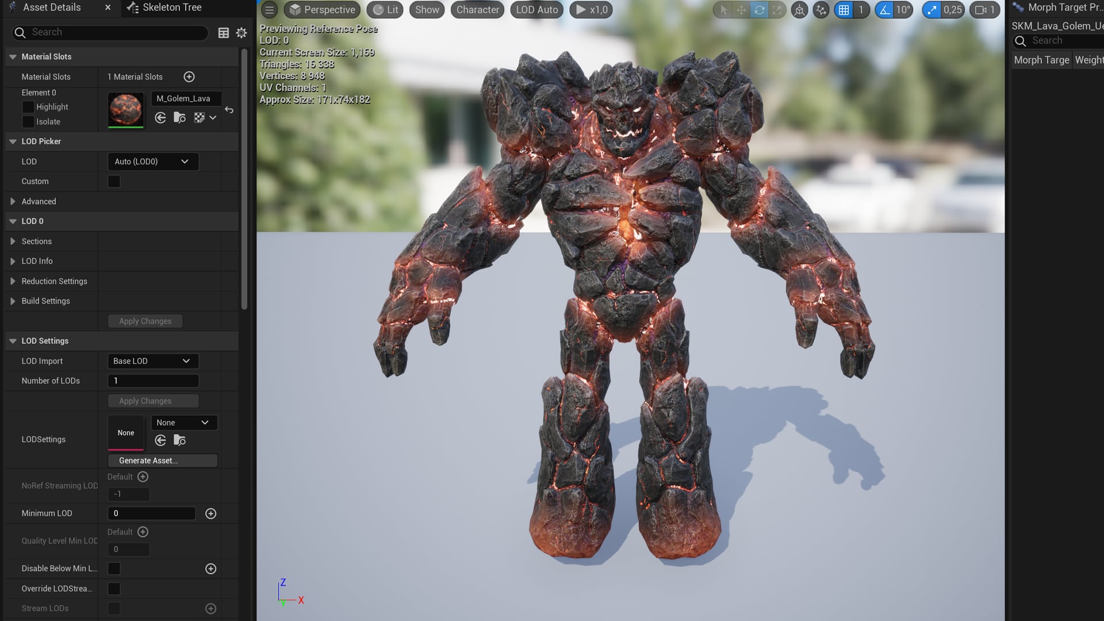
Task: Check the Custom LOD checkbox
Action: [x=114, y=181]
